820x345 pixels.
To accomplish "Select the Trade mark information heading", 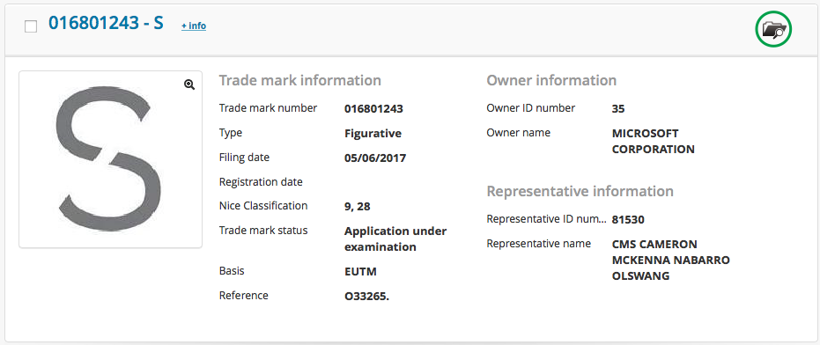I will [299, 80].
